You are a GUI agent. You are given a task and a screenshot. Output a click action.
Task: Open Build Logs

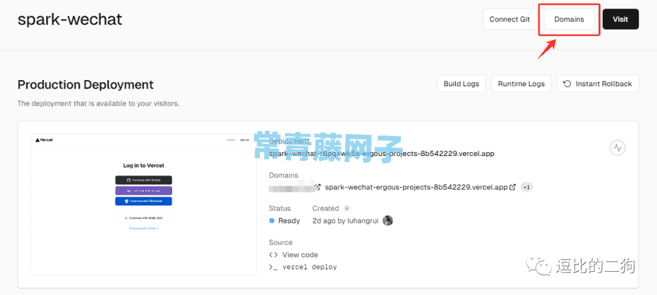pyautogui.click(x=461, y=84)
